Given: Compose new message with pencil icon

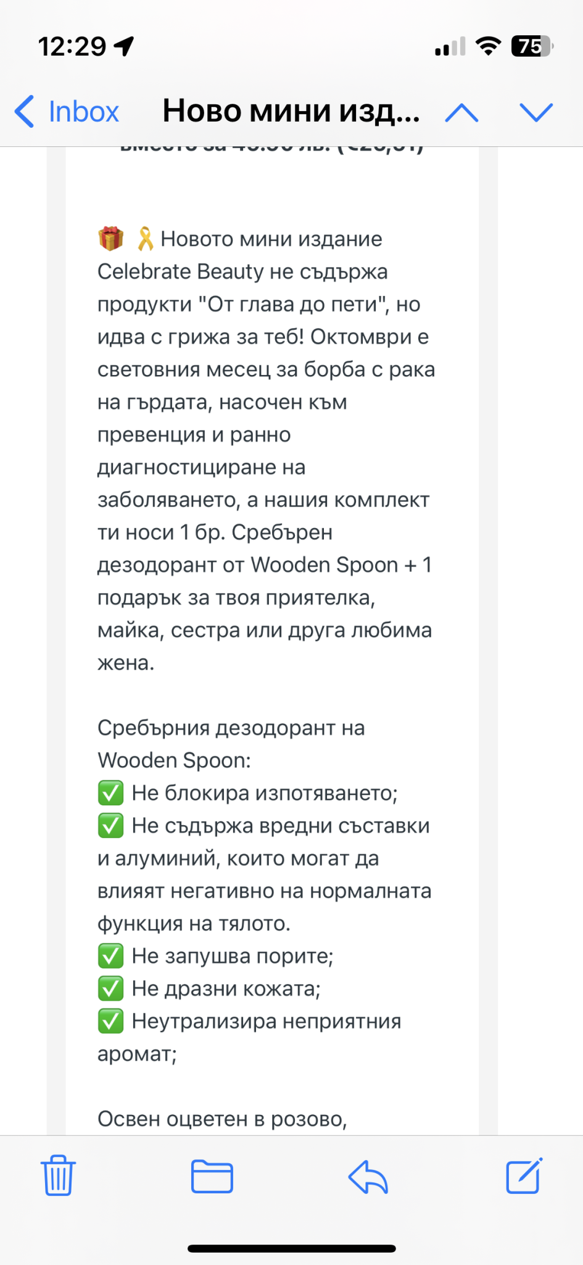Looking at the screenshot, I should [x=524, y=1176].
